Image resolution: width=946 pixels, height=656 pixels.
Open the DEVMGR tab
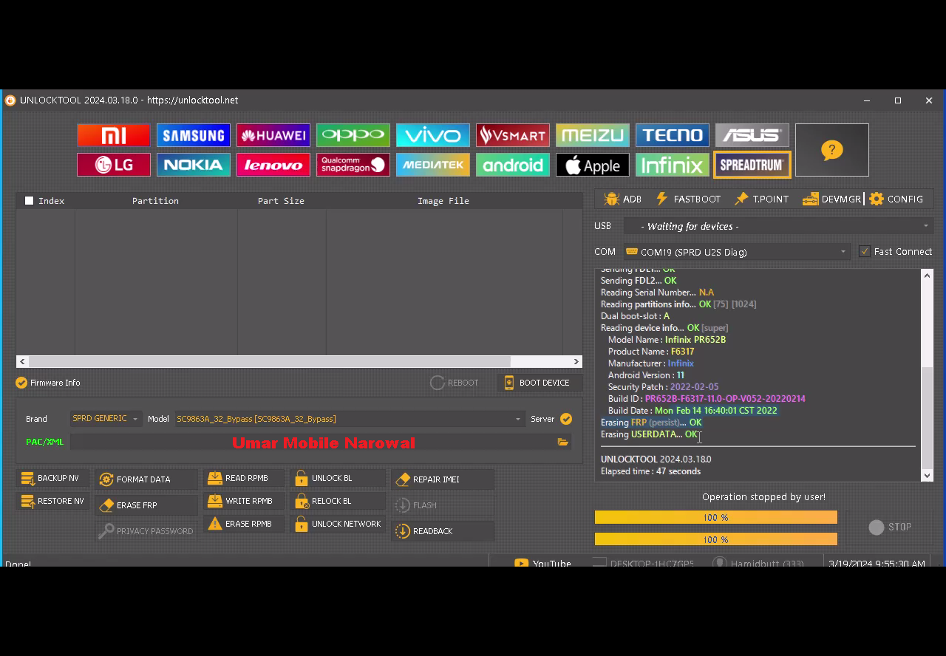click(x=833, y=199)
